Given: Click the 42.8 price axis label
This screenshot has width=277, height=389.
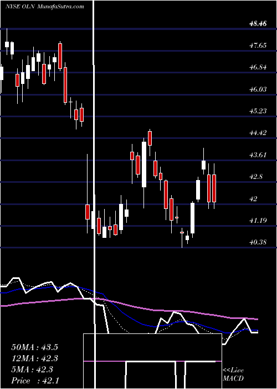Looking at the screenshot, I should click(x=256, y=177).
